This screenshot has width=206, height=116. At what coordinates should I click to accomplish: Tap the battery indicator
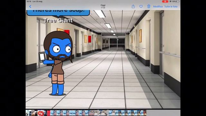point(178,1)
